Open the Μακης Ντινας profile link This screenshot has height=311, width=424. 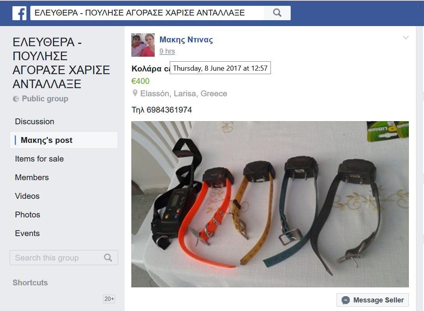(x=186, y=40)
